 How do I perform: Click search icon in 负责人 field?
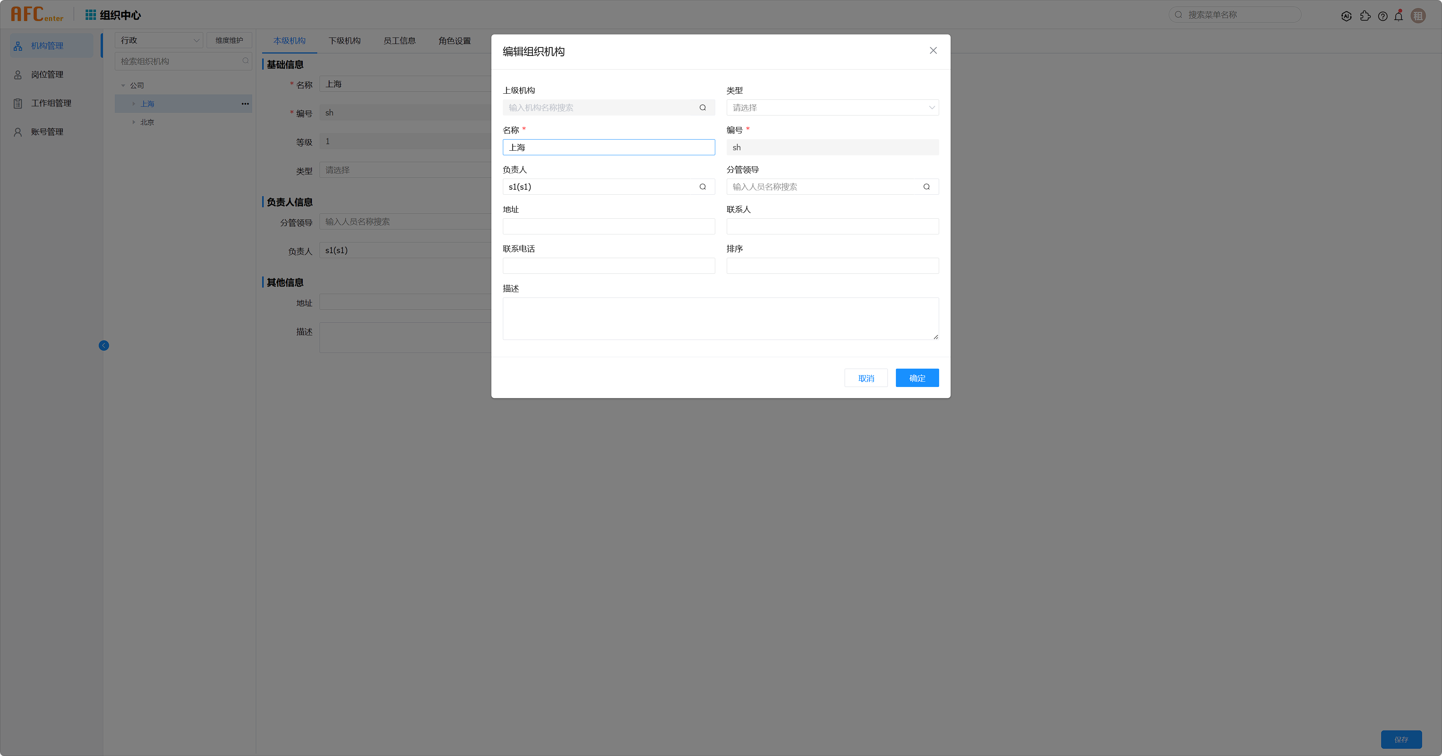[703, 187]
